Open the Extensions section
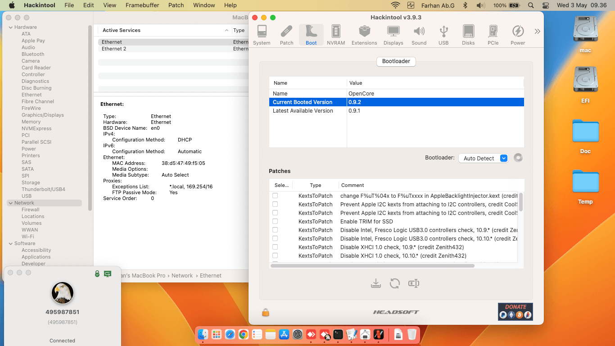The width and height of the screenshot is (615, 346). 364,35
